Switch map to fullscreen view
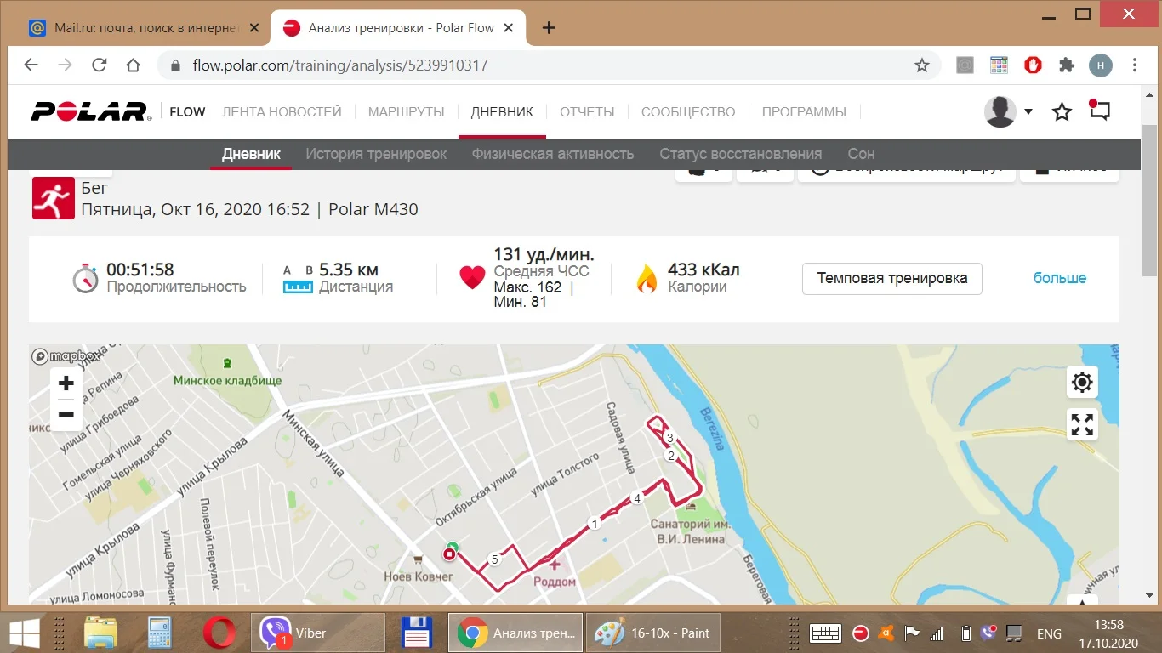 pyautogui.click(x=1082, y=424)
